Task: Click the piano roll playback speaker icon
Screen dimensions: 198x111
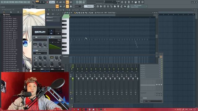Action: pos(92,13)
